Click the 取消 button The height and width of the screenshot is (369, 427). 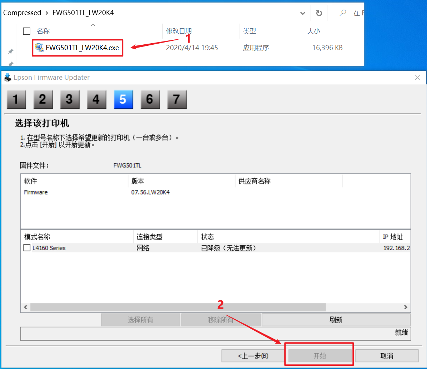[x=387, y=356]
